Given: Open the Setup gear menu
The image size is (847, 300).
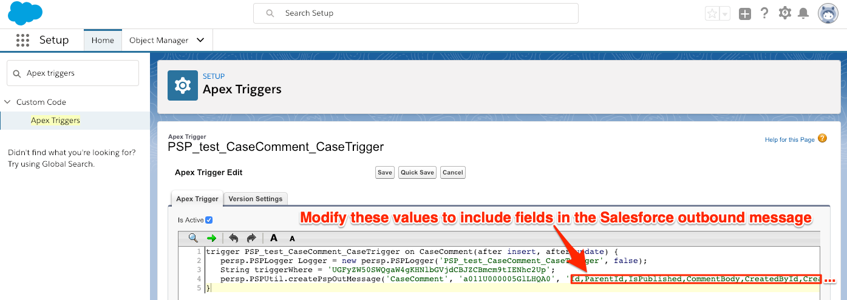Looking at the screenshot, I should tap(785, 13).
